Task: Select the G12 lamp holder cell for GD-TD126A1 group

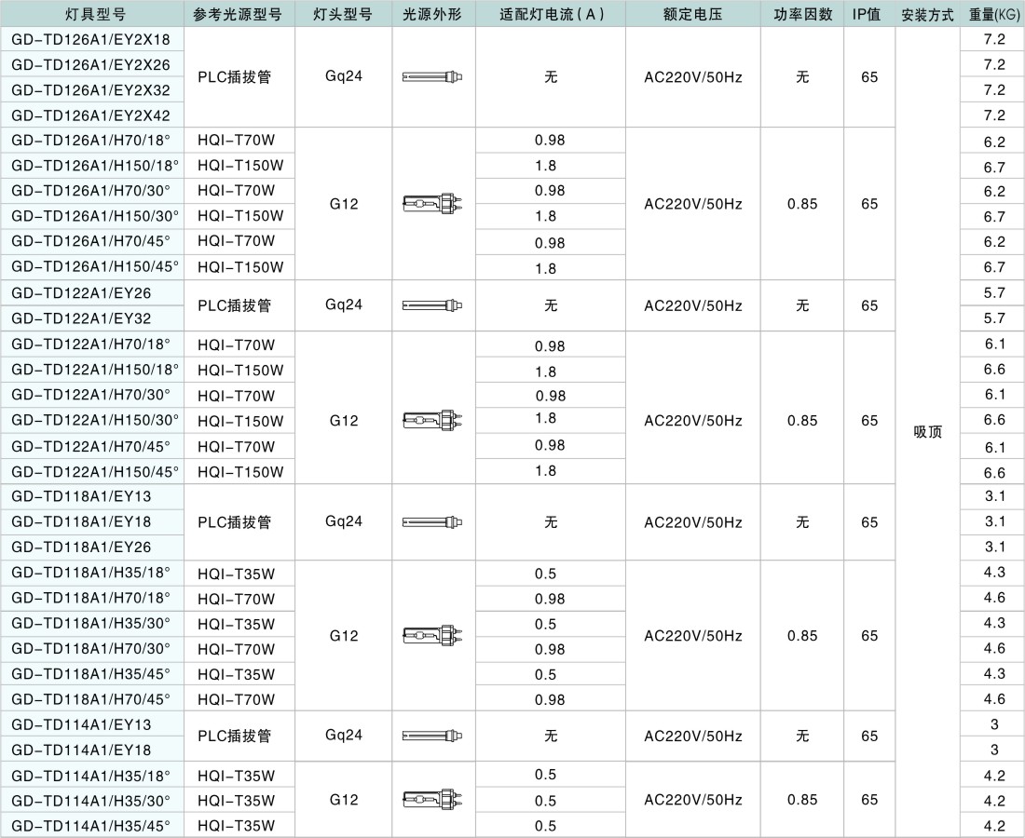Action: pos(343,203)
